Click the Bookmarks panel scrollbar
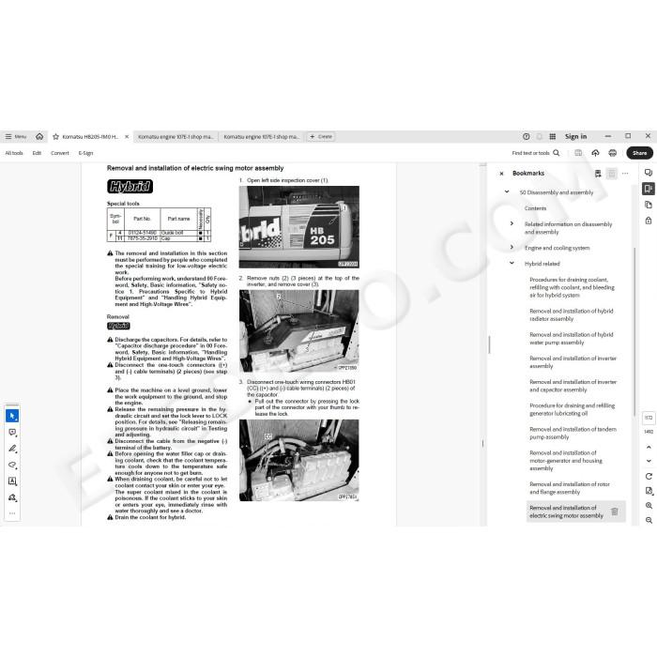Screen dimensions: 657x657 (x=635, y=331)
